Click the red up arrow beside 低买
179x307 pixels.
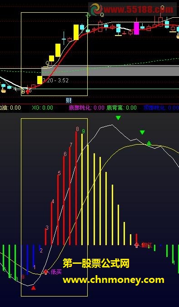click(45, 272)
